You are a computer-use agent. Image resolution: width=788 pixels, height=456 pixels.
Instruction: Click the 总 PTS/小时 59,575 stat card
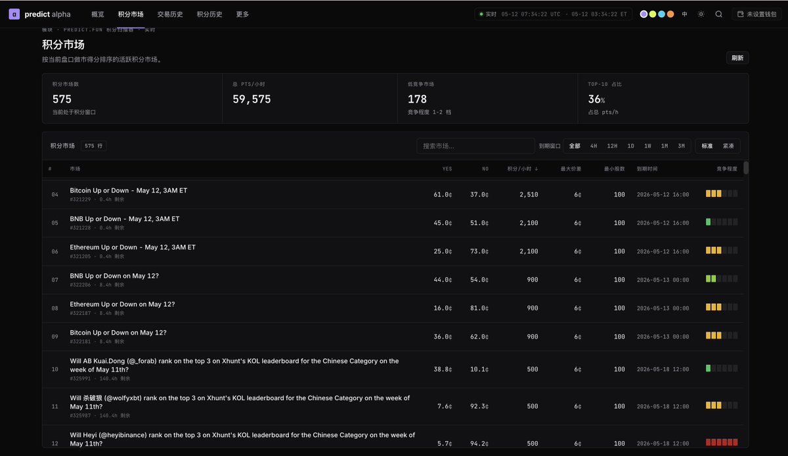[x=310, y=98]
